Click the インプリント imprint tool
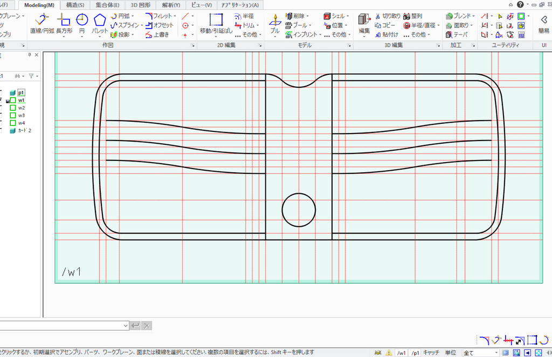 301,34
